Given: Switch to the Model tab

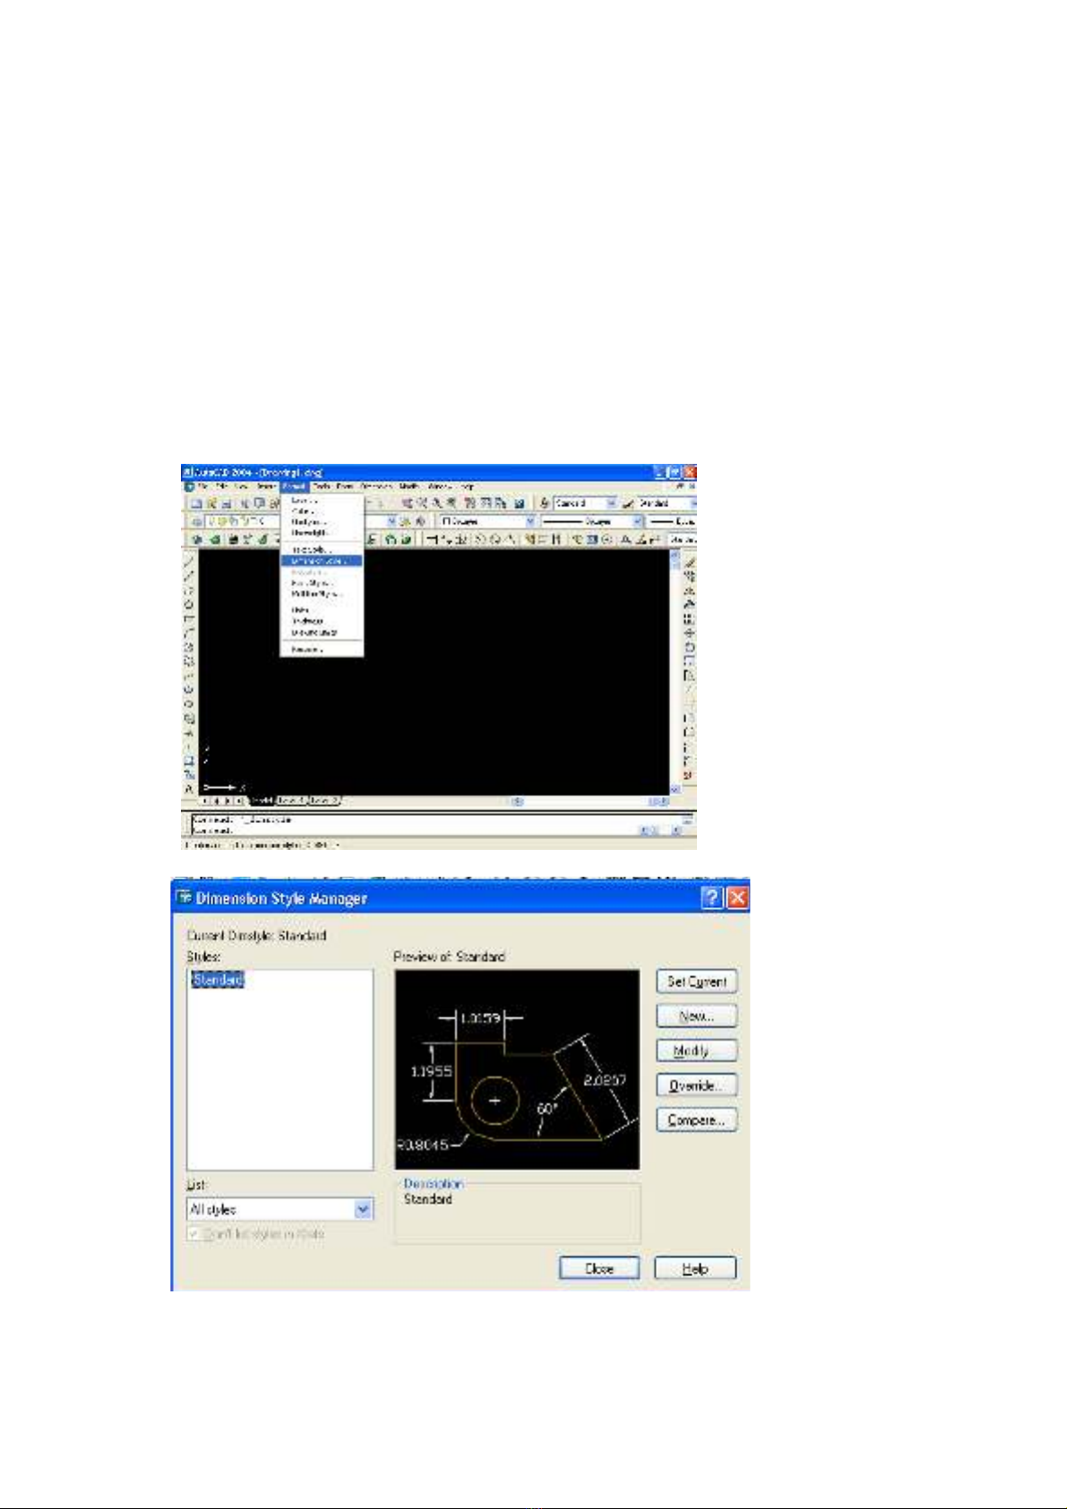Looking at the screenshot, I should 262,801.
